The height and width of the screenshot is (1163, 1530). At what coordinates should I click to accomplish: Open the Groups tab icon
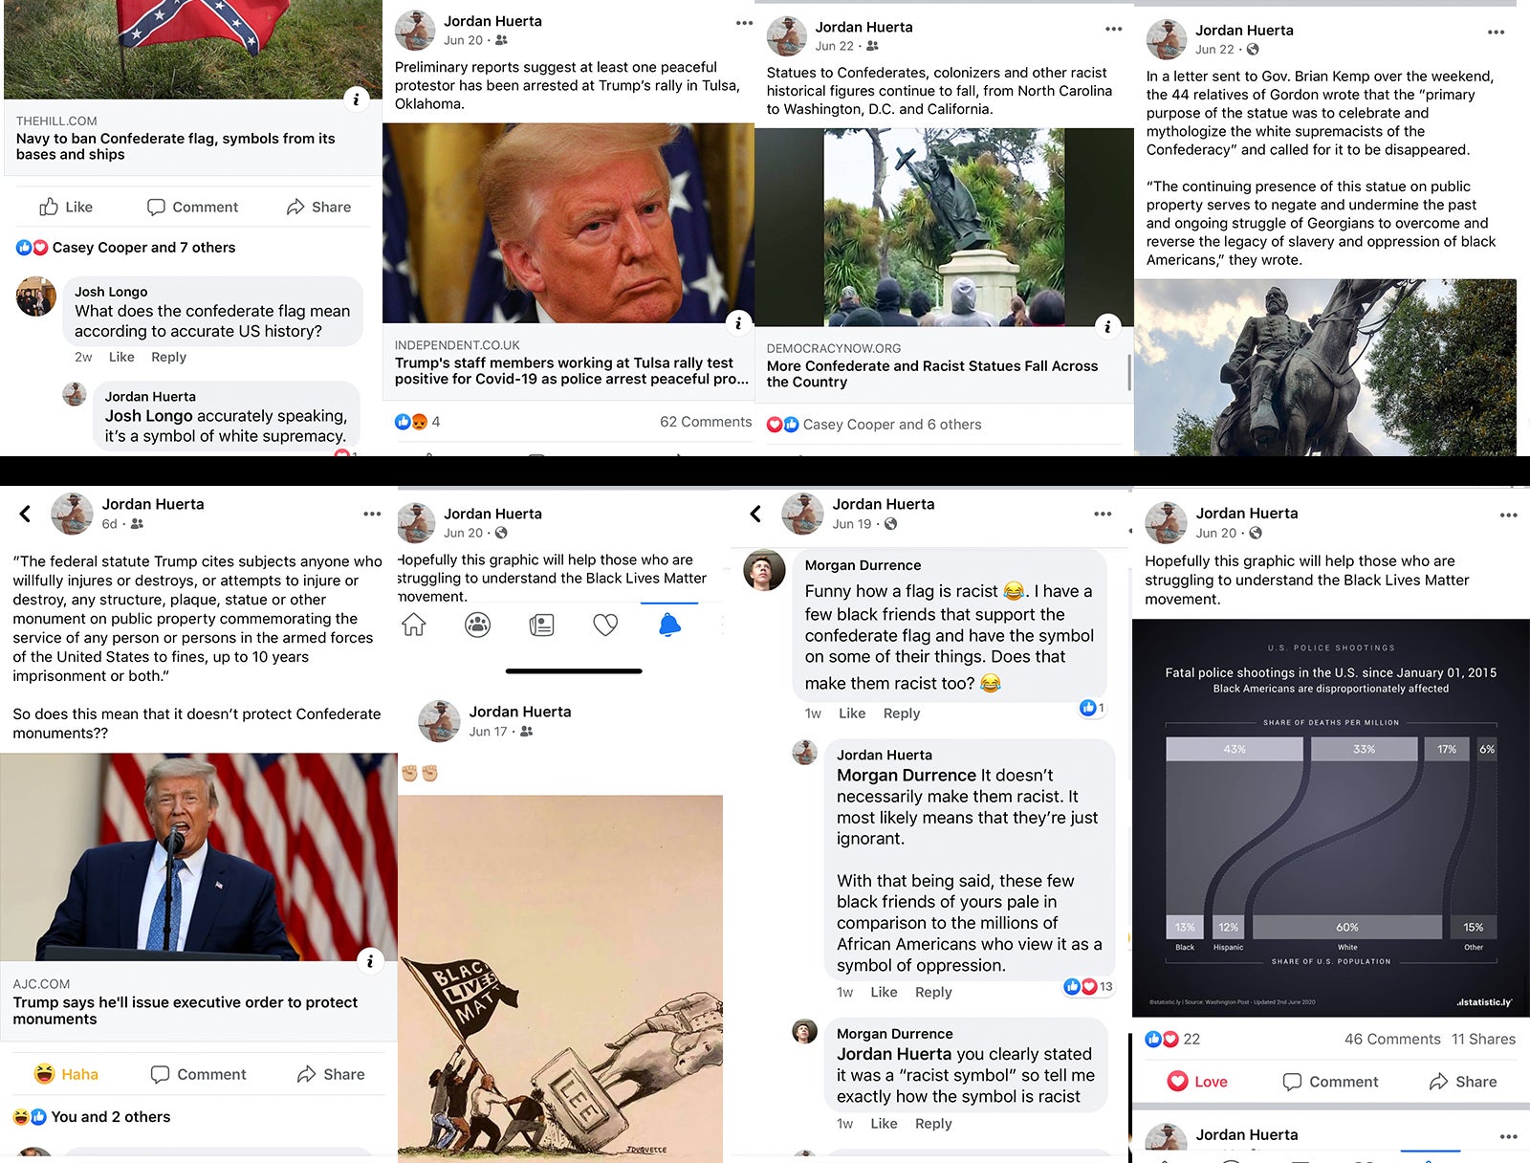[x=477, y=625]
